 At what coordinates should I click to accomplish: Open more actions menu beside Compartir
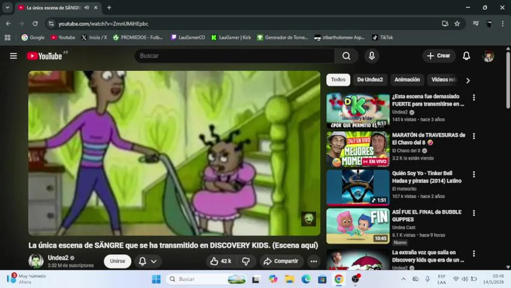(x=313, y=261)
